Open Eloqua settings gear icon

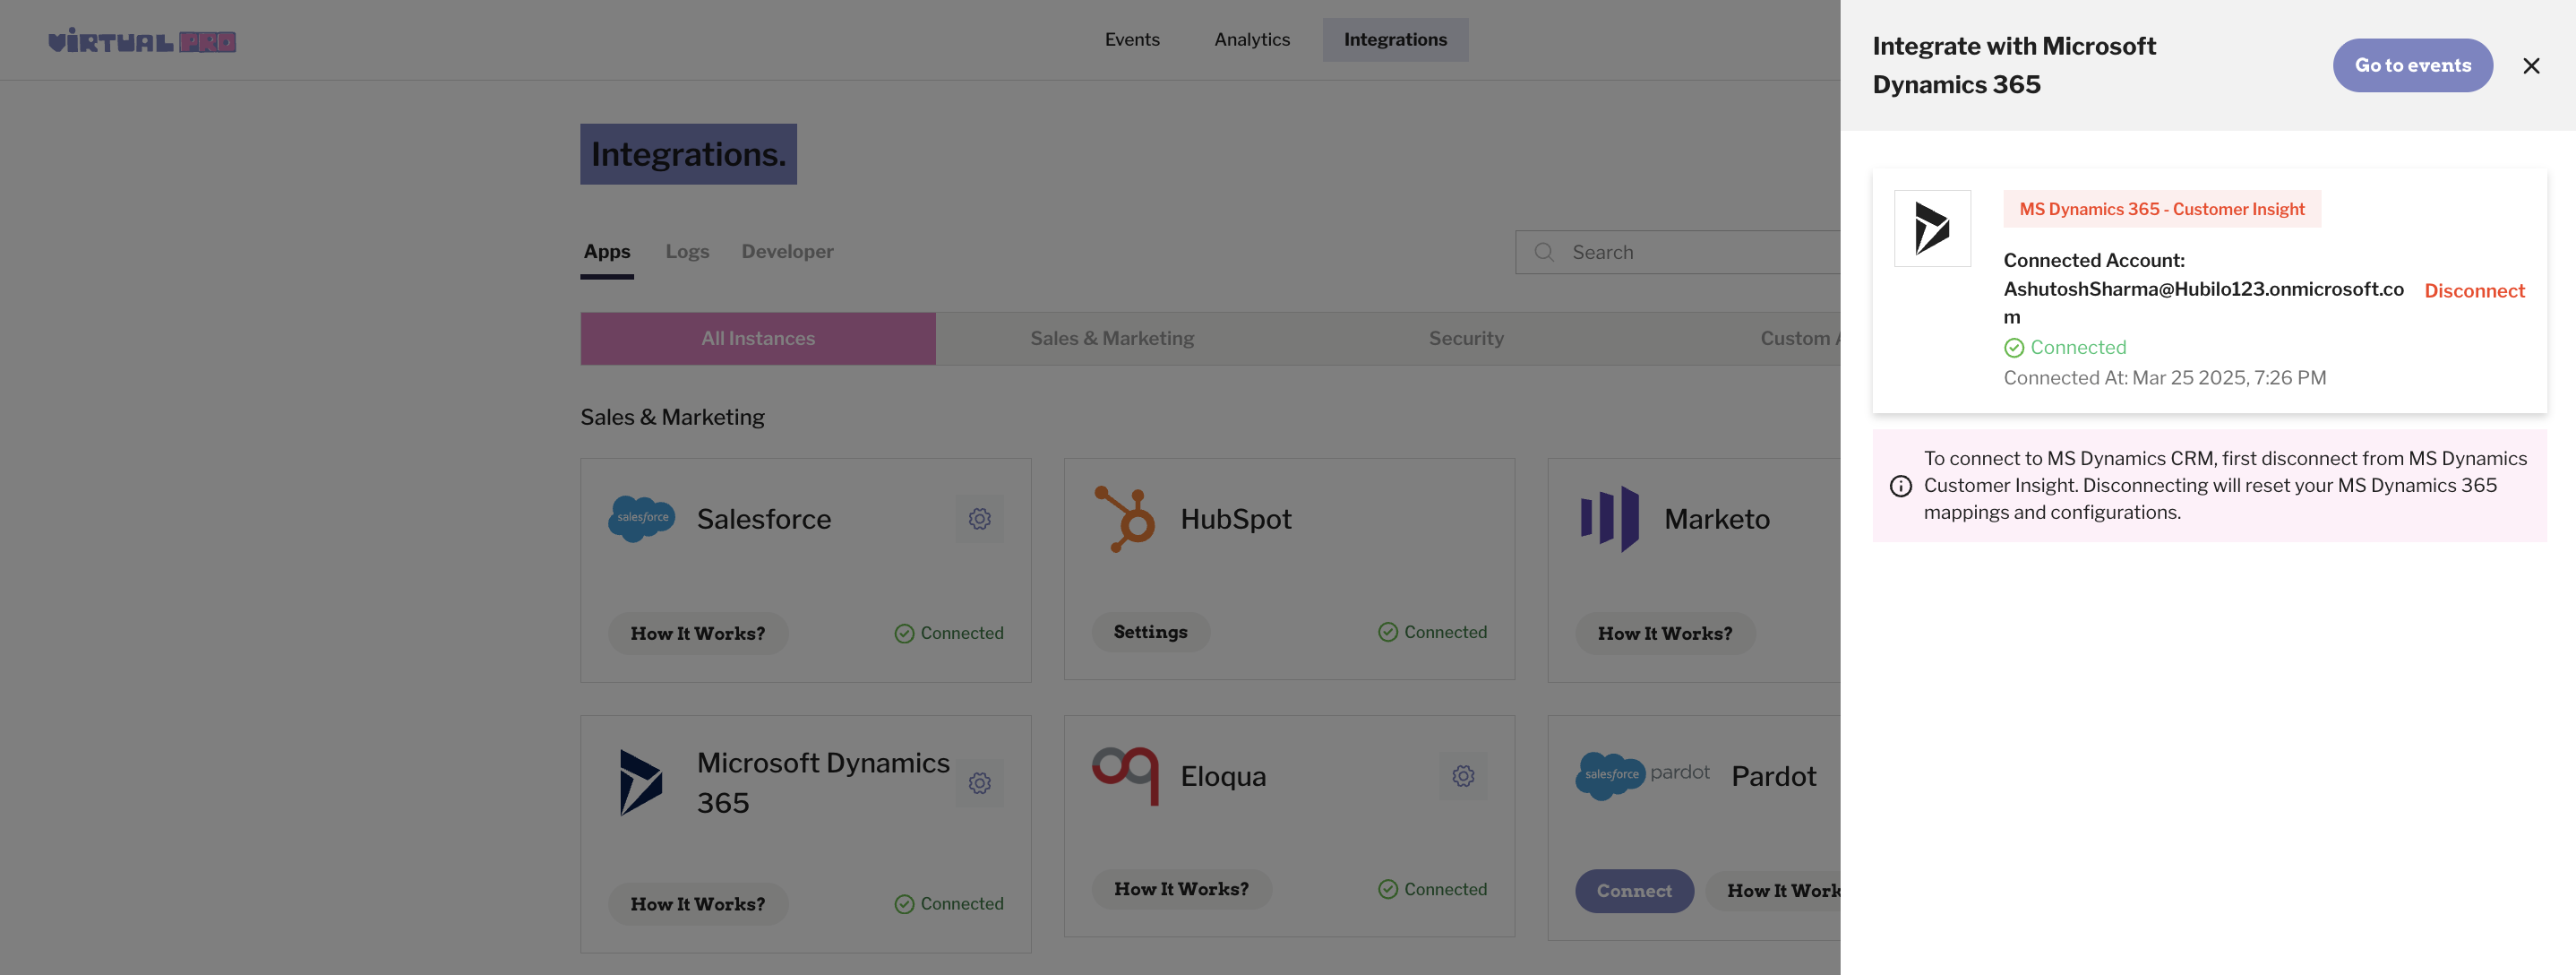pyautogui.click(x=1463, y=776)
